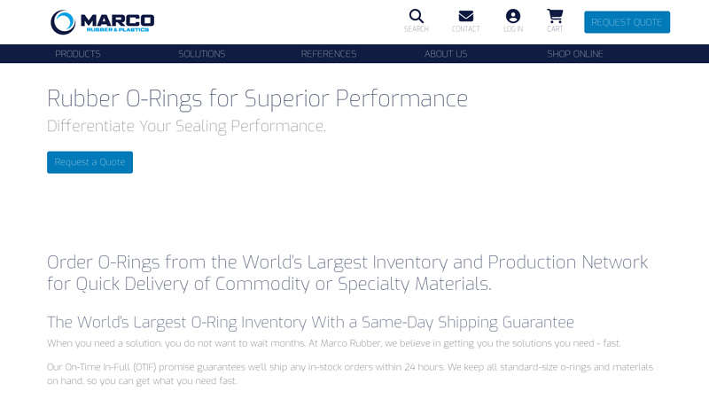Screen dimensions: 709x399
Task: Click the 'Differentiate Your Sealing Performance' subtitle
Action: pos(186,126)
